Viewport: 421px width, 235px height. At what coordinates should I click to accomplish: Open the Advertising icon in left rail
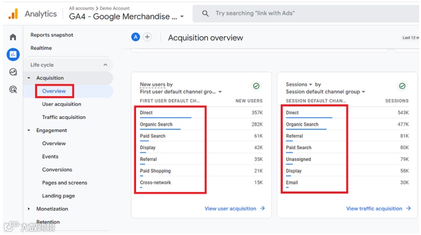(13, 90)
